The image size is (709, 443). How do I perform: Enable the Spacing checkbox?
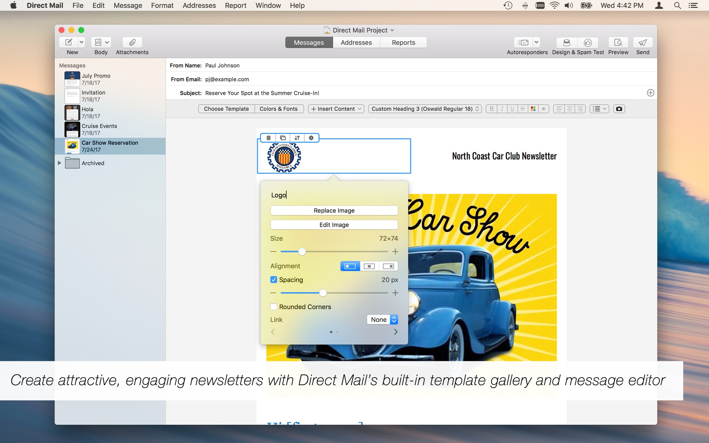(273, 279)
